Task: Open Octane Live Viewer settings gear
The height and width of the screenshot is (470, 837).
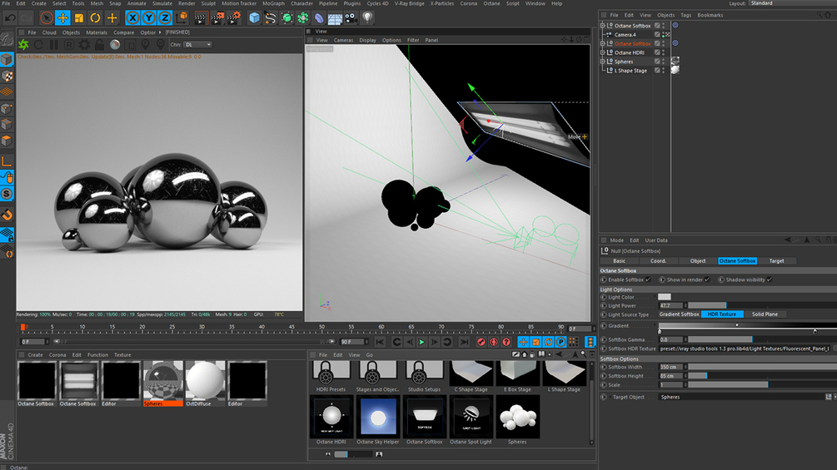Action: pyautogui.click(x=84, y=45)
